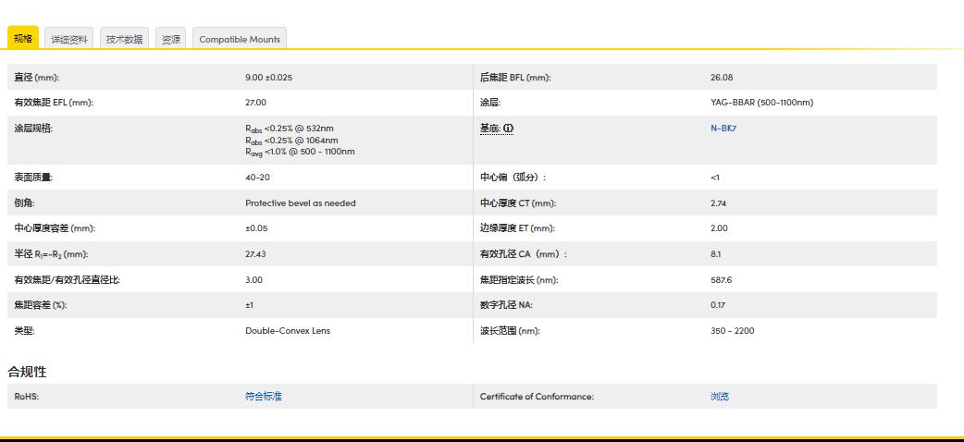Open the Compatible Mounts tab
This screenshot has height=442, width=964.
(x=240, y=39)
